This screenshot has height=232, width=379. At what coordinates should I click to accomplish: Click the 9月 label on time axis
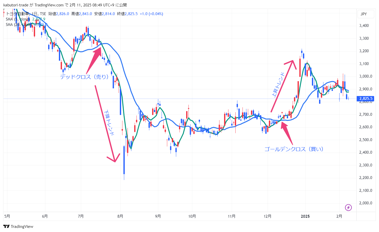pos(158,216)
